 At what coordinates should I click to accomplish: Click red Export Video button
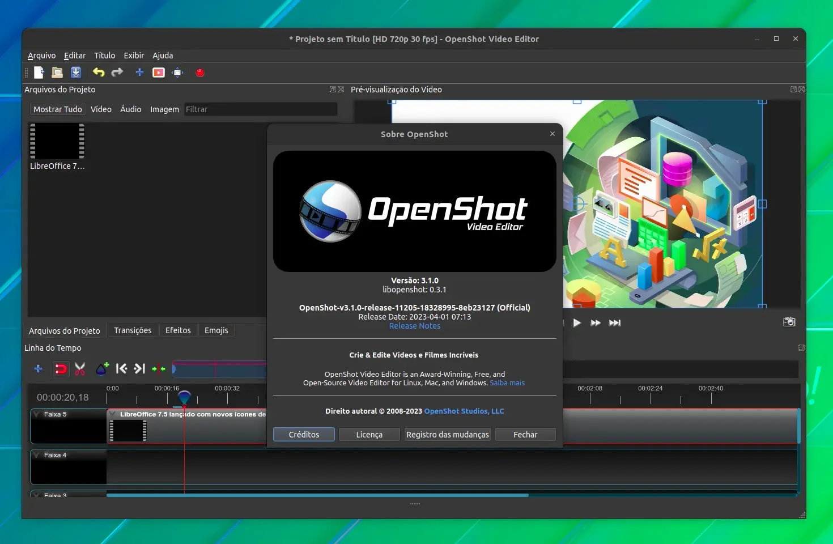[x=200, y=73]
